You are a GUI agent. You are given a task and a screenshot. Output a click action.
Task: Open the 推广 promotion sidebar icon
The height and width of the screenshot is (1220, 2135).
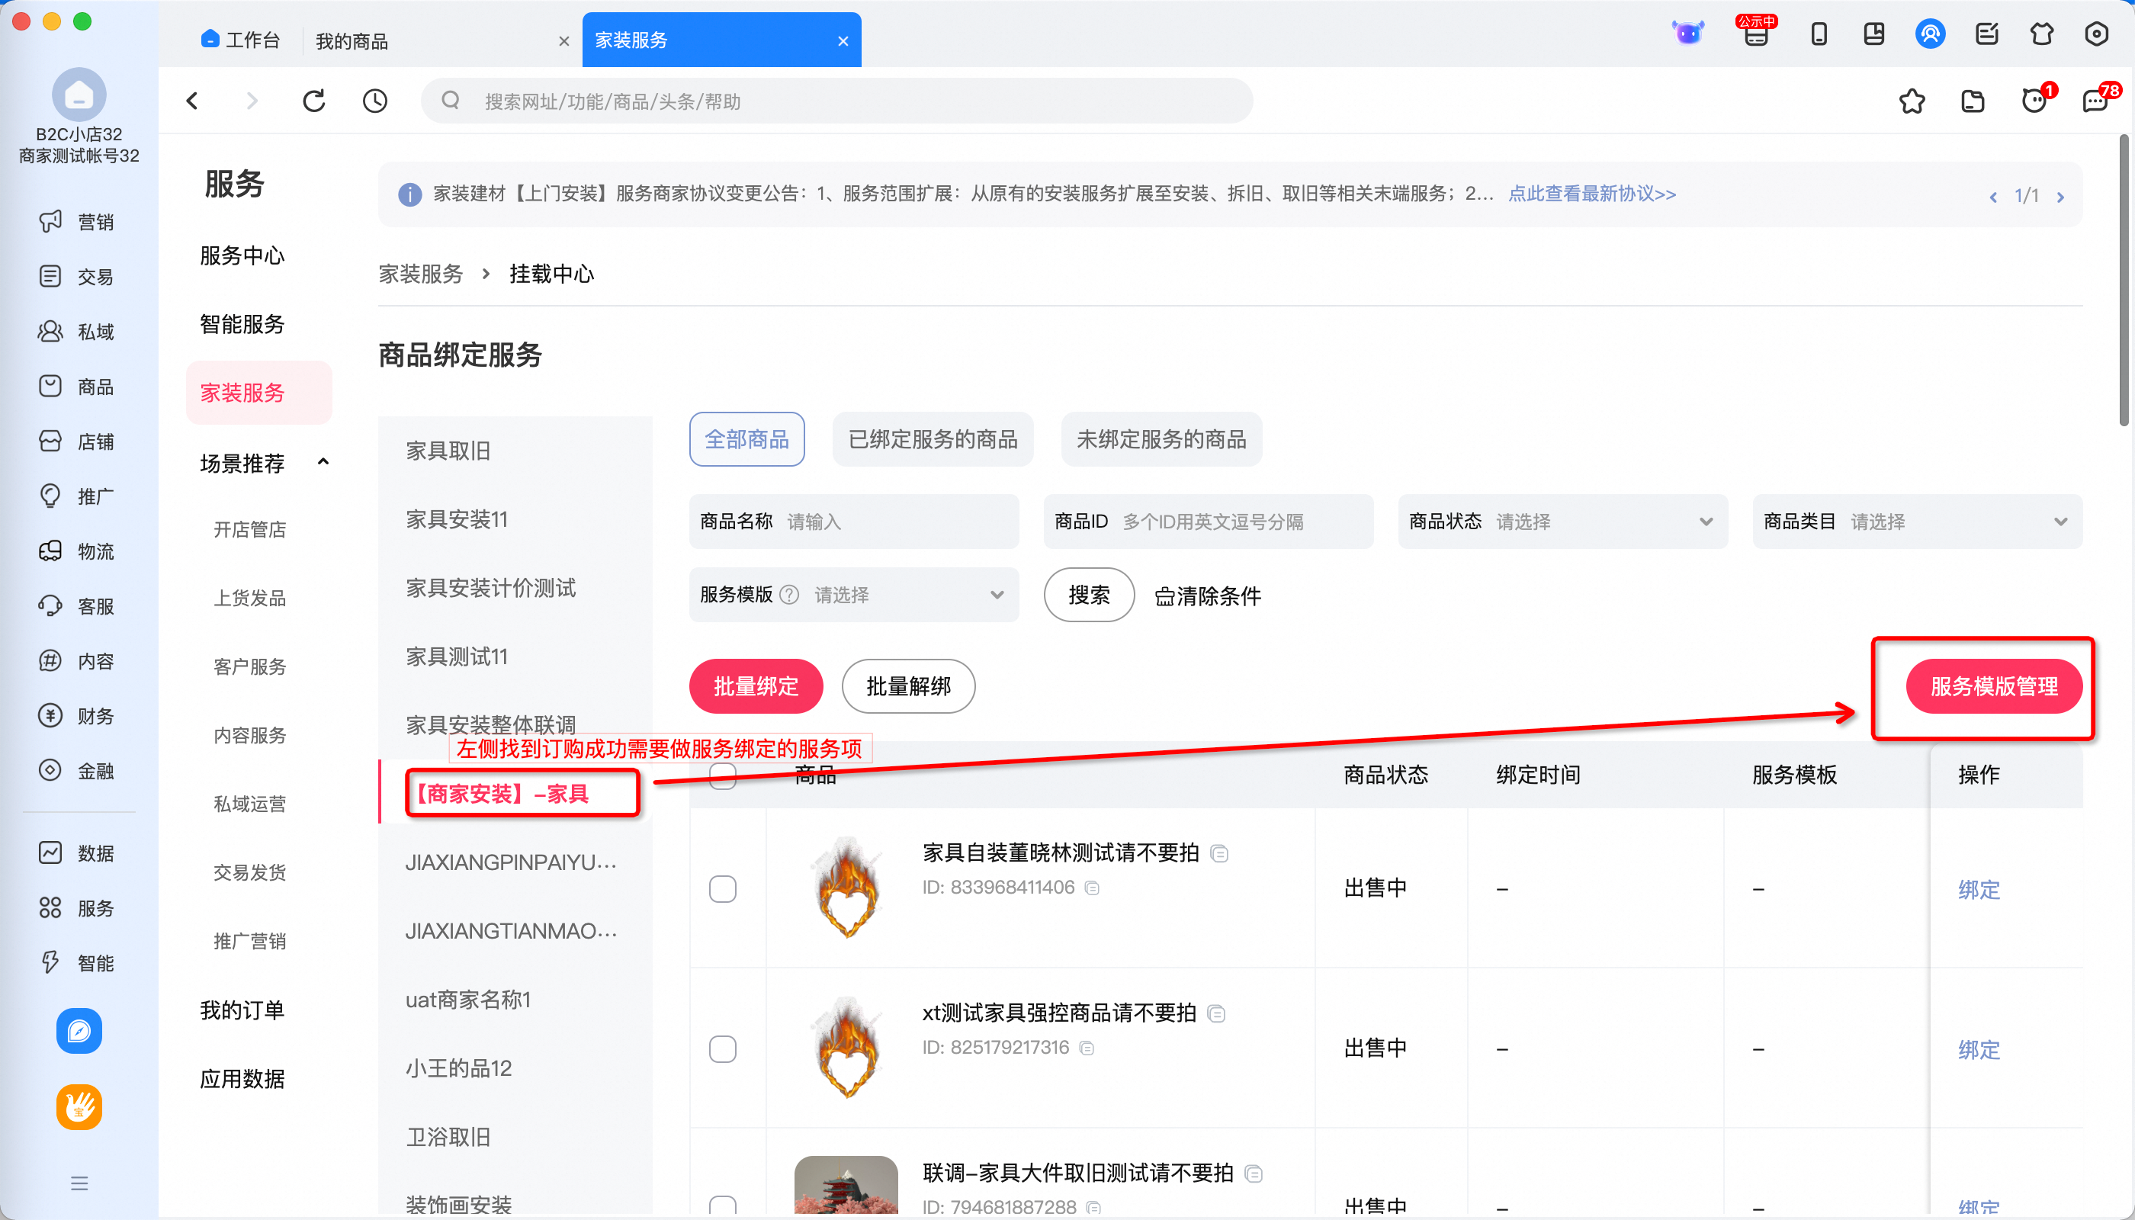pyautogui.click(x=50, y=495)
